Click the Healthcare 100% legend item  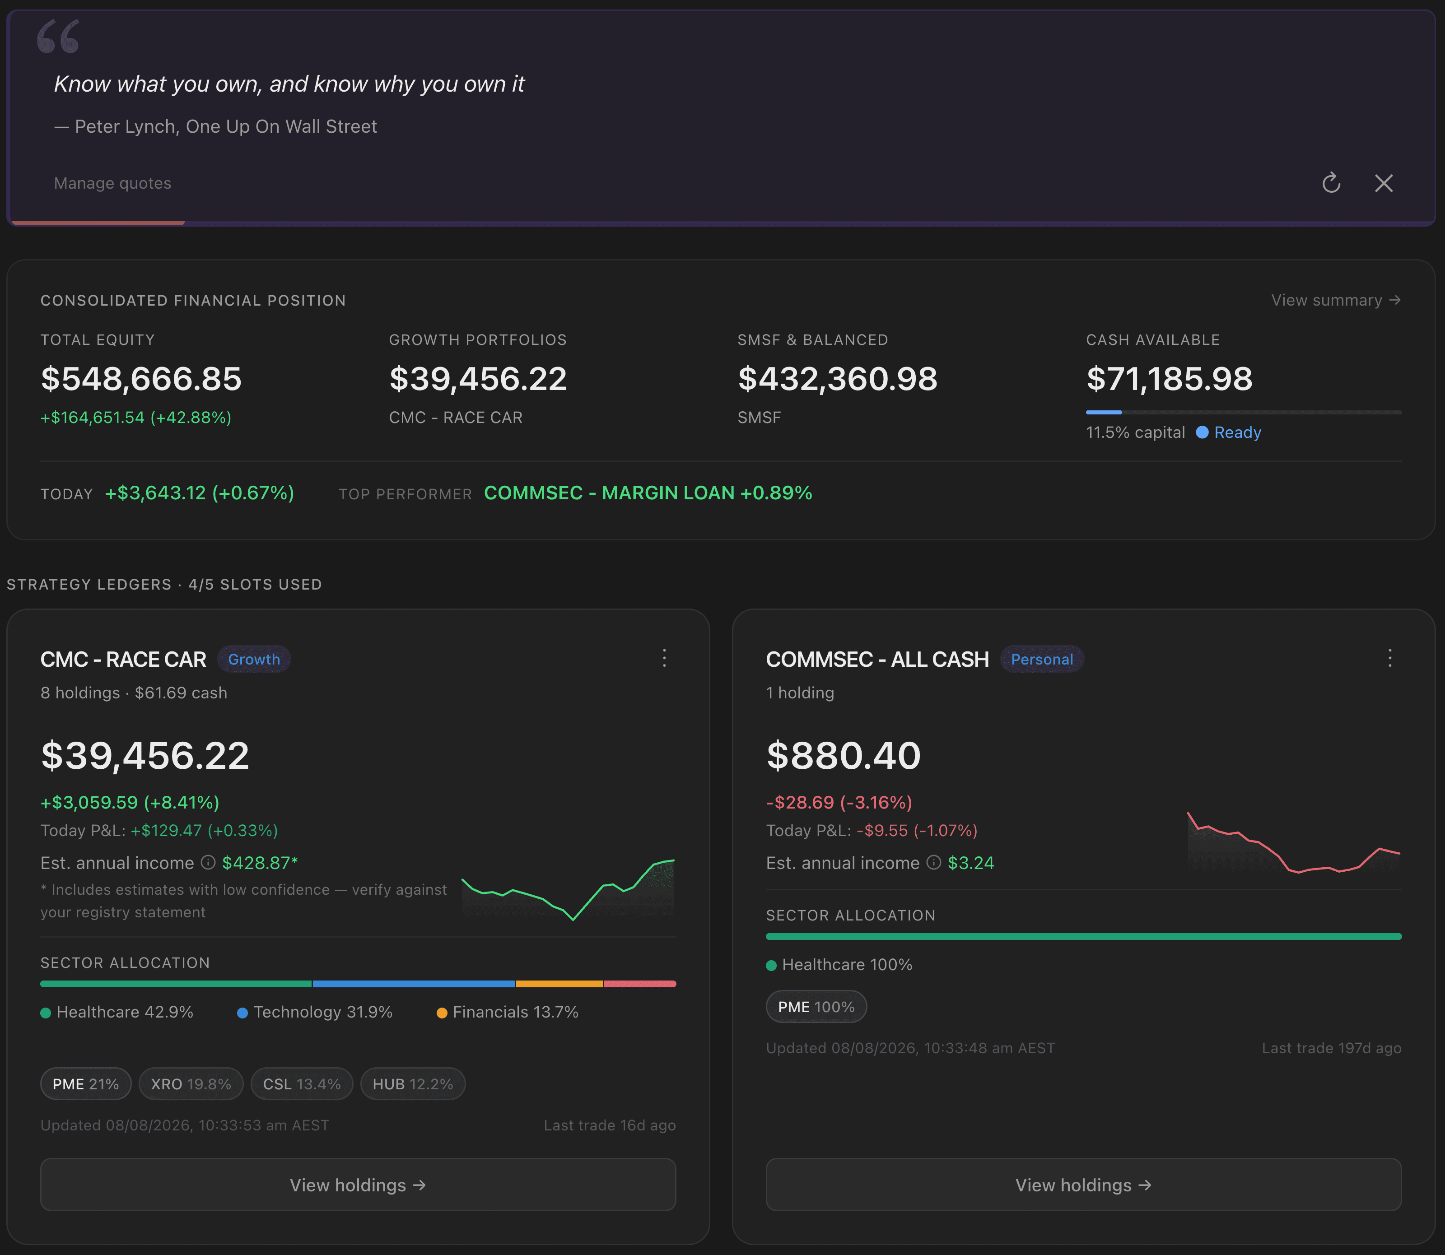coord(839,964)
